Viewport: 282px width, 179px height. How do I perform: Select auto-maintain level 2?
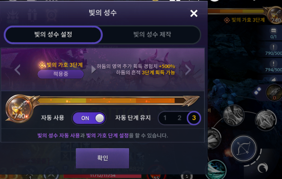click(179, 118)
